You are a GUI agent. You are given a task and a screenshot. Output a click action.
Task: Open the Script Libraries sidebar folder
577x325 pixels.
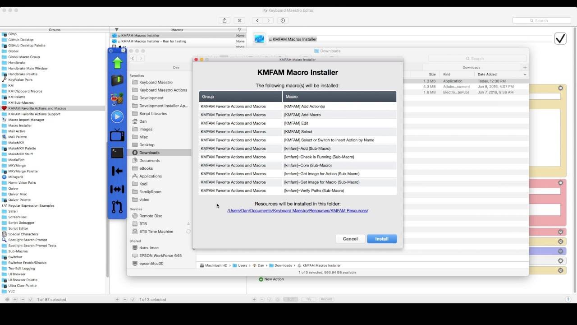point(160,113)
